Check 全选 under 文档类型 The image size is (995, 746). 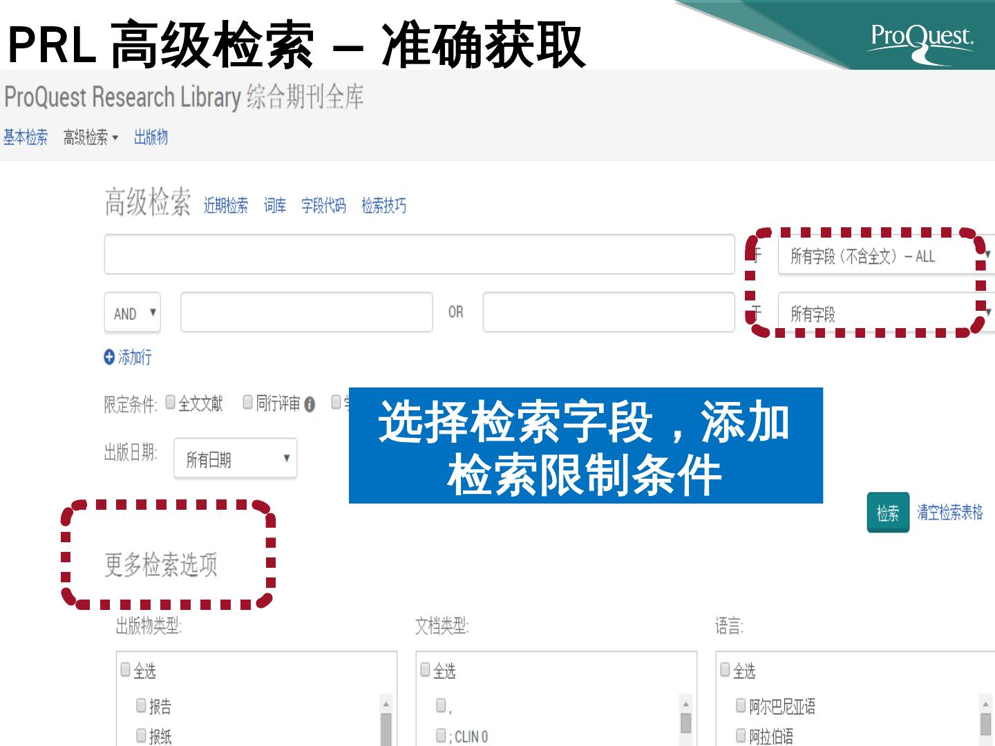[x=426, y=669]
